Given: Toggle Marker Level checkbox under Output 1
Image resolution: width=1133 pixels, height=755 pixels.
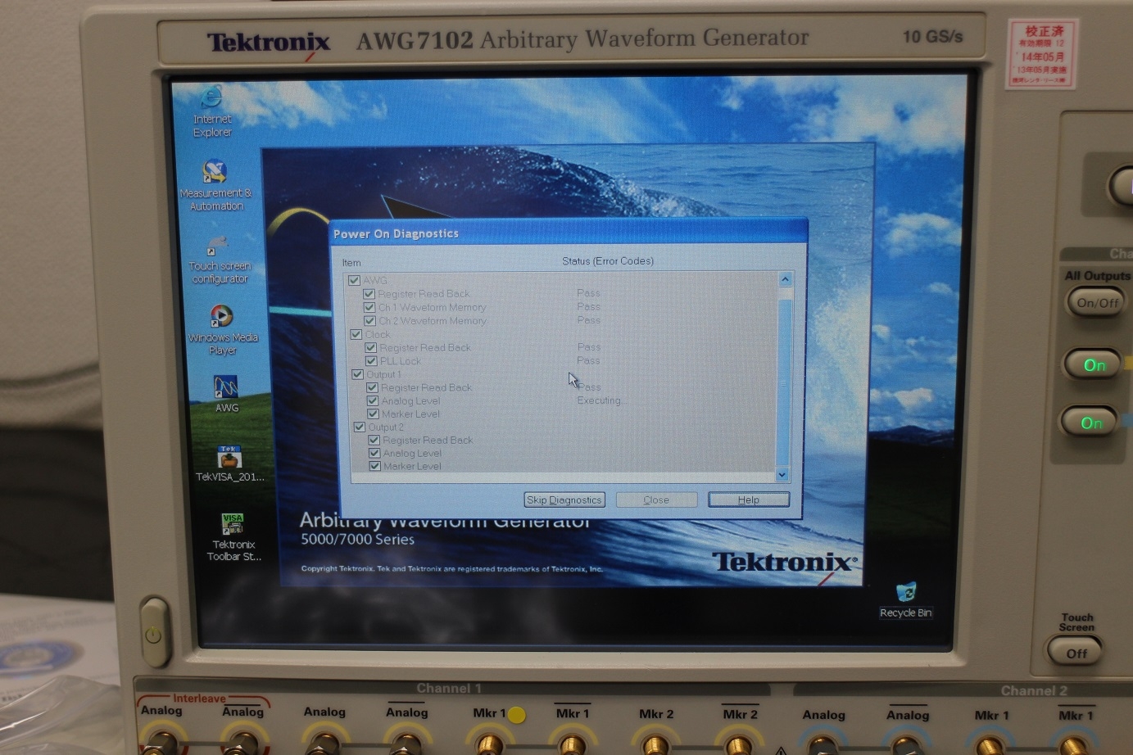Looking at the screenshot, I should [373, 414].
